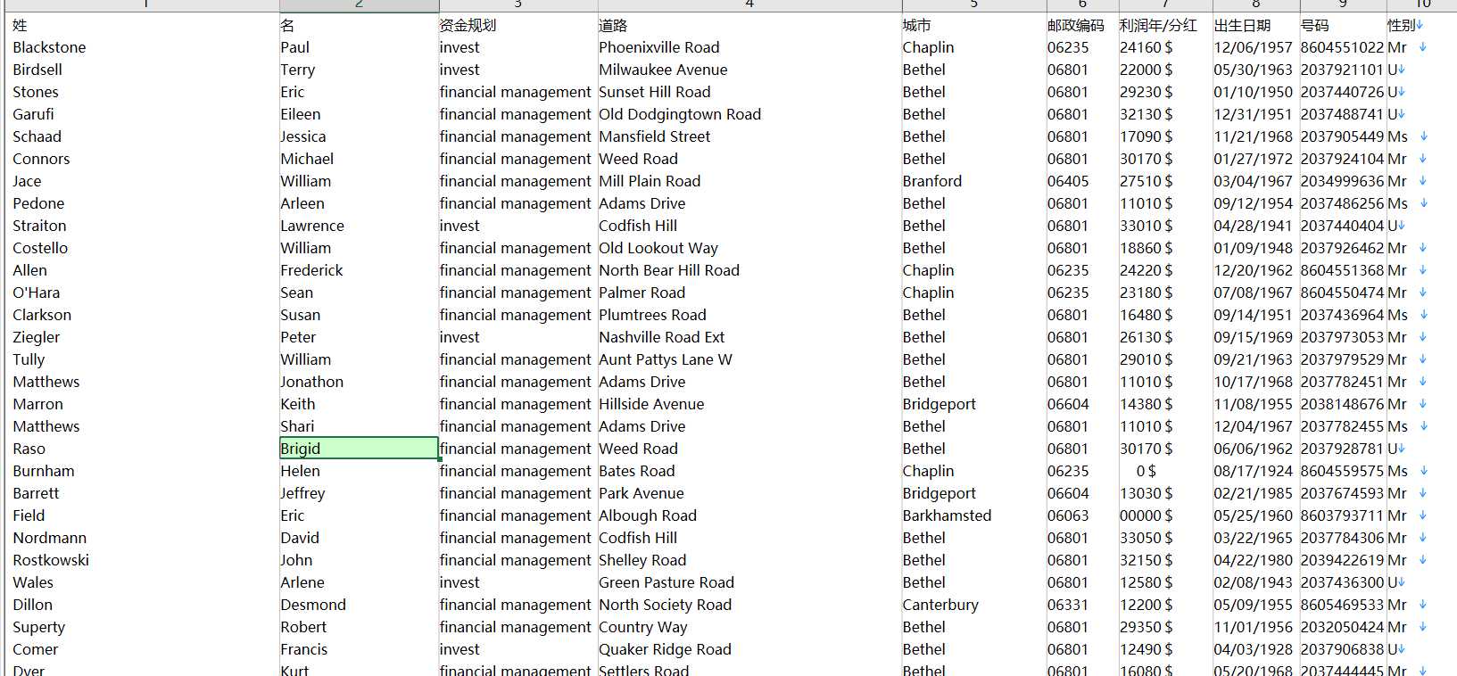Click the arrow mark in Blackstone's Mr cell
Image resolution: width=1457 pixels, height=676 pixels.
[x=1423, y=47]
